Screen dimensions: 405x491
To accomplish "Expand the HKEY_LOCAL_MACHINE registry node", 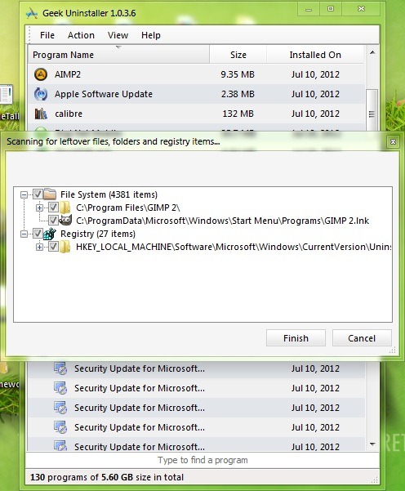I will click(x=39, y=247).
